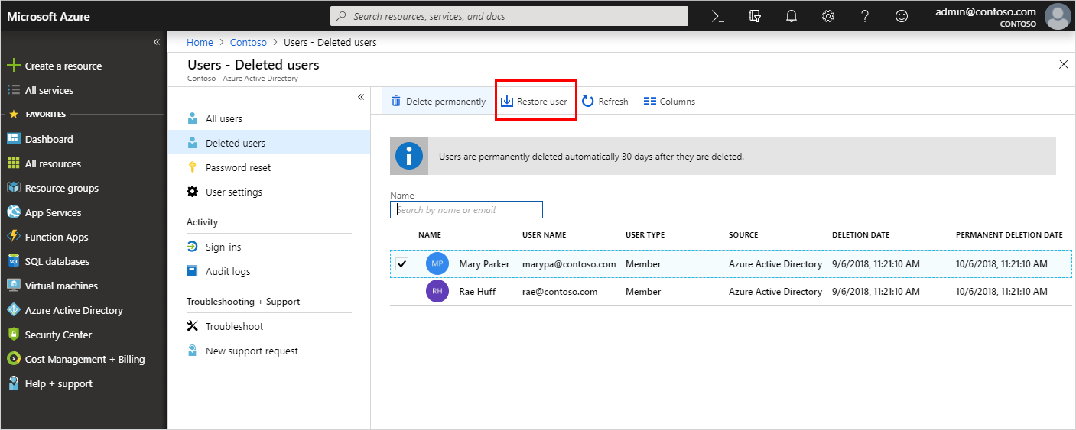1076x430 pixels.
Task: Click the All services list icon
Action: [x=13, y=90]
